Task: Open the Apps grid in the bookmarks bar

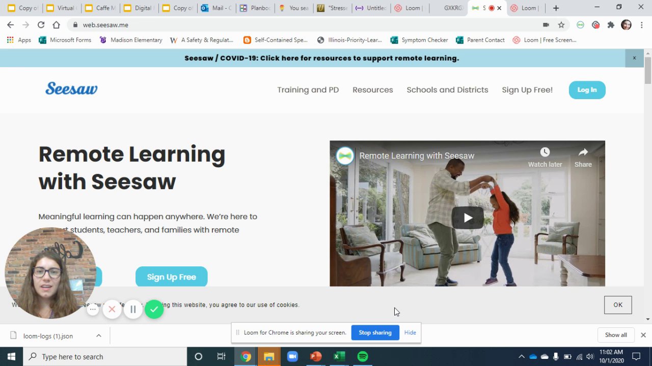Action: (19, 40)
